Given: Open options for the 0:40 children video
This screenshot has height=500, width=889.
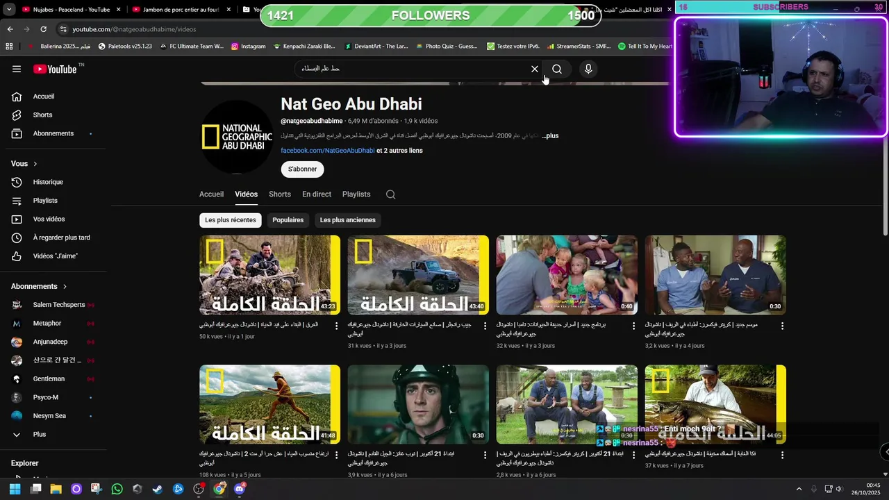Looking at the screenshot, I should pyautogui.click(x=633, y=326).
